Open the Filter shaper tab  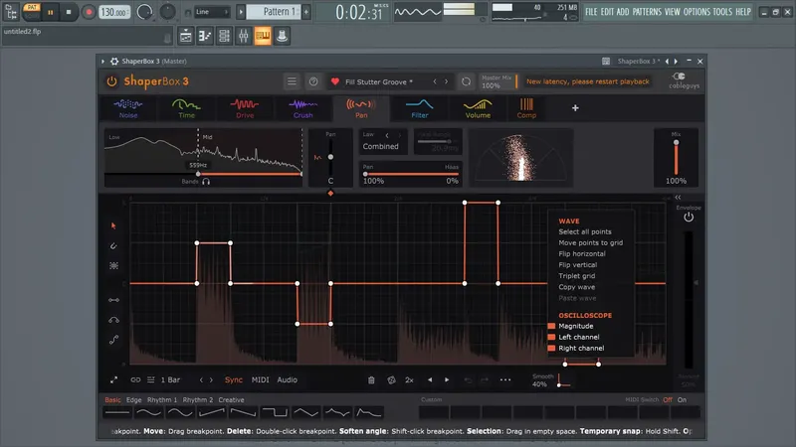click(x=419, y=108)
